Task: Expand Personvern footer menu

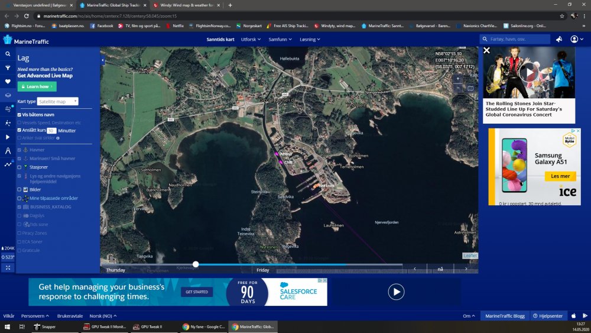Action: pyautogui.click(x=35, y=316)
